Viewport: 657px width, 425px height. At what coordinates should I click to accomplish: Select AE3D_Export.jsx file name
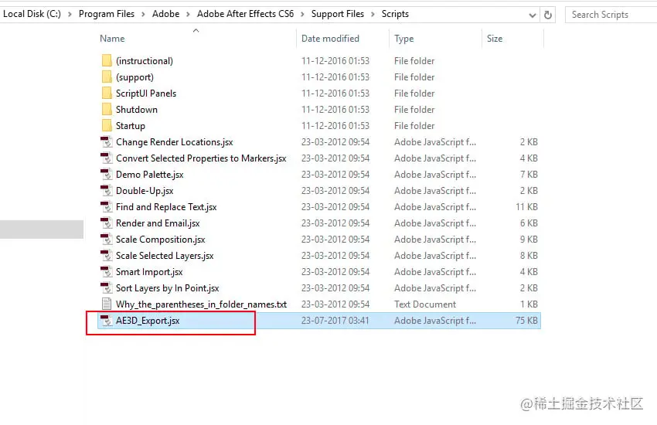tap(148, 321)
